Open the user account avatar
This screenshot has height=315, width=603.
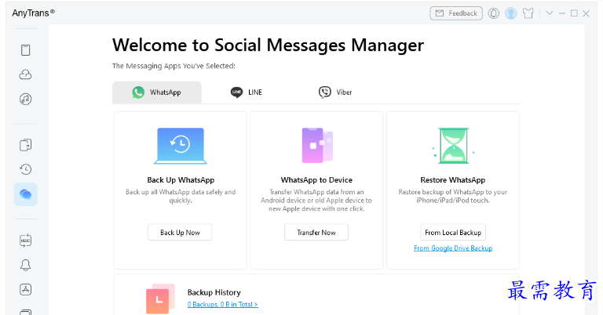point(511,13)
